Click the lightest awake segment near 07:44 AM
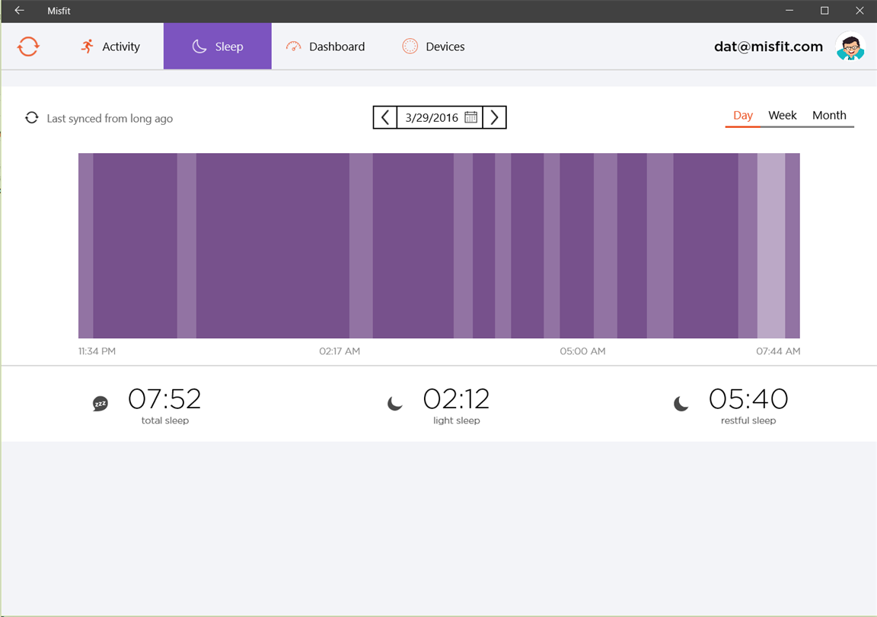This screenshot has height=617, width=877. (771, 245)
